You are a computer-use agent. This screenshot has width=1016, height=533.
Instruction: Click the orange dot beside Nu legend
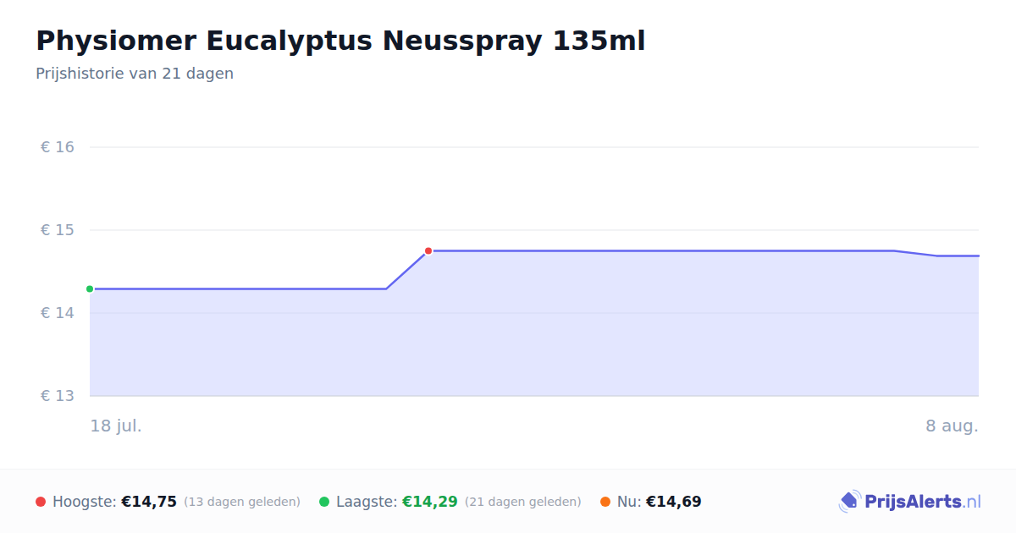(605, 502)
